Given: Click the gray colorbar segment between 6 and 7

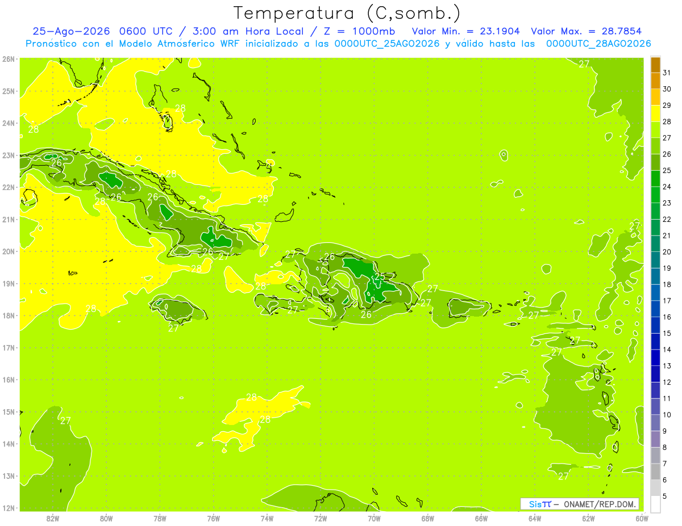Looking at the screenshot, I should pos(655,472).
